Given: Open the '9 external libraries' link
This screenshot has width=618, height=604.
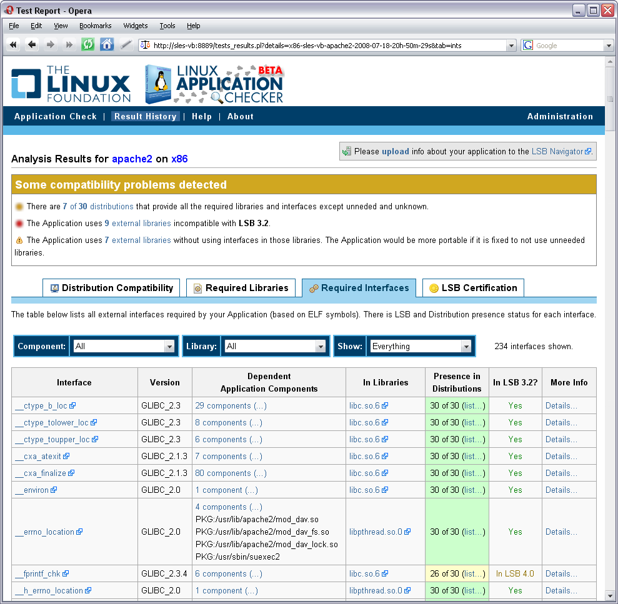Looking at the screenshot, I should pos(138,224).
